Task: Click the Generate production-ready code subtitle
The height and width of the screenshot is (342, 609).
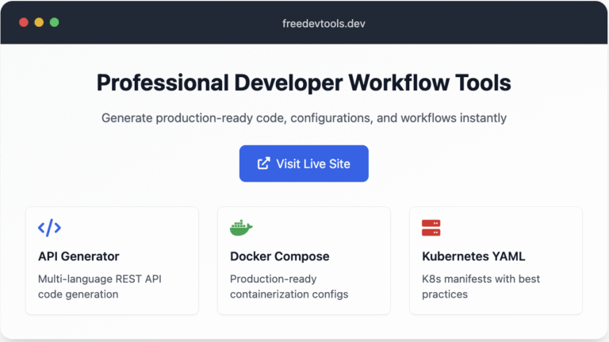Action: click(x=304, y=118)
